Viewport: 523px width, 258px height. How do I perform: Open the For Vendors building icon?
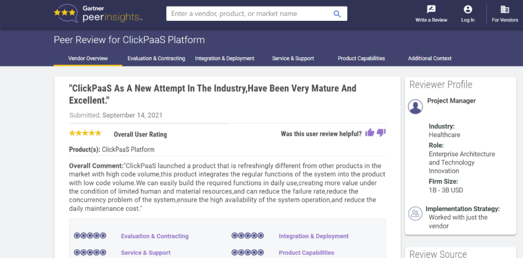coord(505,10)
